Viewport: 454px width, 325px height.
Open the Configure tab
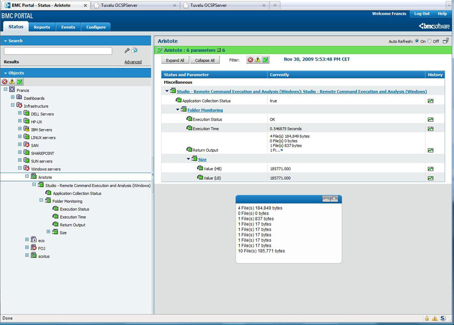[96, 27]
